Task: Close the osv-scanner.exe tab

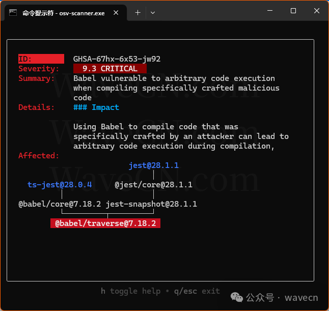Action: coord(116,13)
